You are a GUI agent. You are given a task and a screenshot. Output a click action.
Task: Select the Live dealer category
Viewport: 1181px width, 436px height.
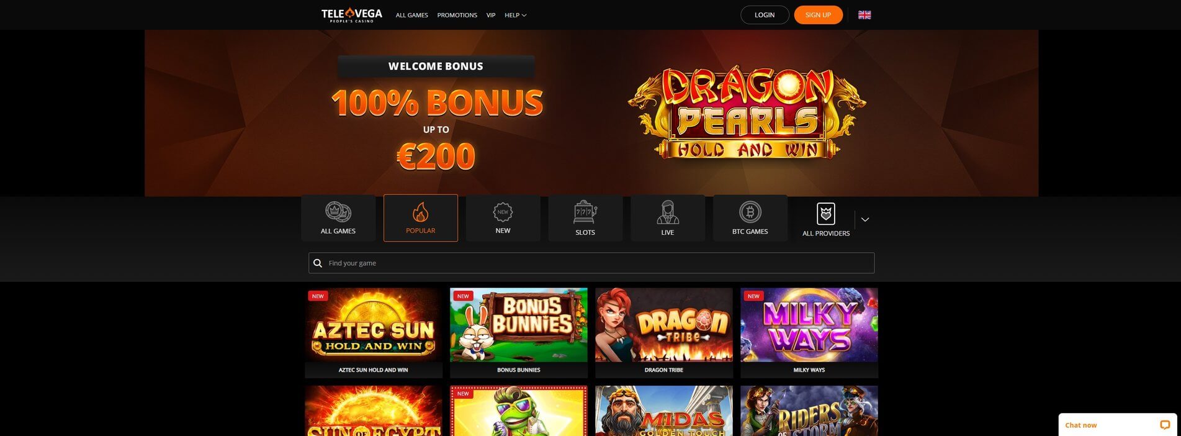tap(668, 218)
